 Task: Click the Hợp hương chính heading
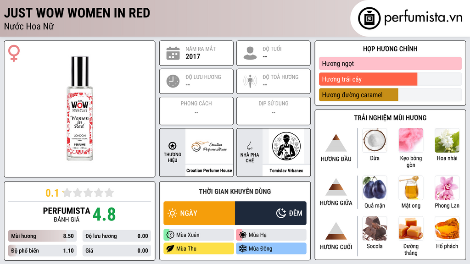[390, 49]
